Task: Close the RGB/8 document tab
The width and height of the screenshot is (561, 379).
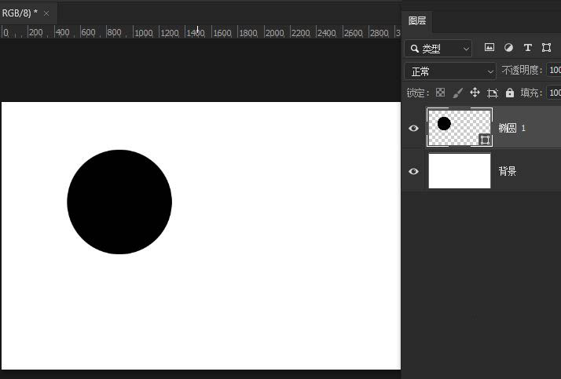Action: (x=46, y=13)
